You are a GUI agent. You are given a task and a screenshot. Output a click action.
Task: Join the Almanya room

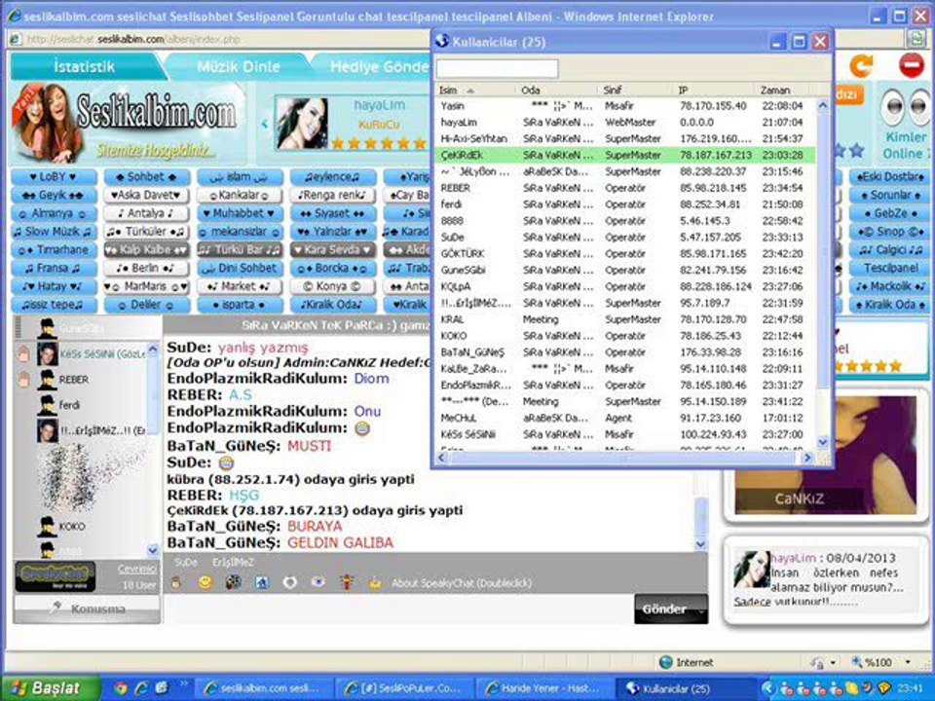coord(54,213)
